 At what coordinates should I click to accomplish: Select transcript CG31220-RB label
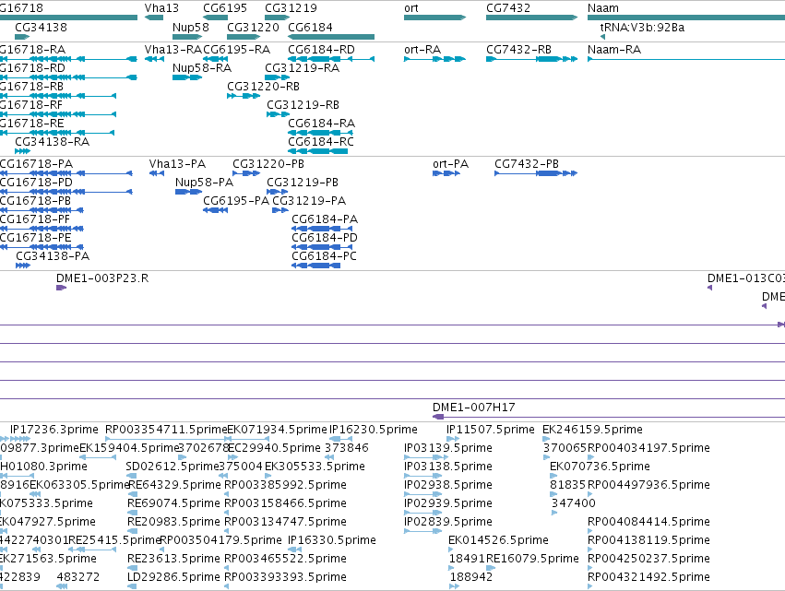[263, 87]
